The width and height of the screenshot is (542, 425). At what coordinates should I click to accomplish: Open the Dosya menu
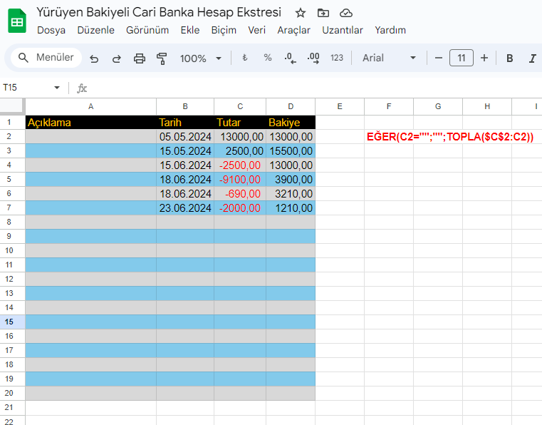tap(51, 30)
